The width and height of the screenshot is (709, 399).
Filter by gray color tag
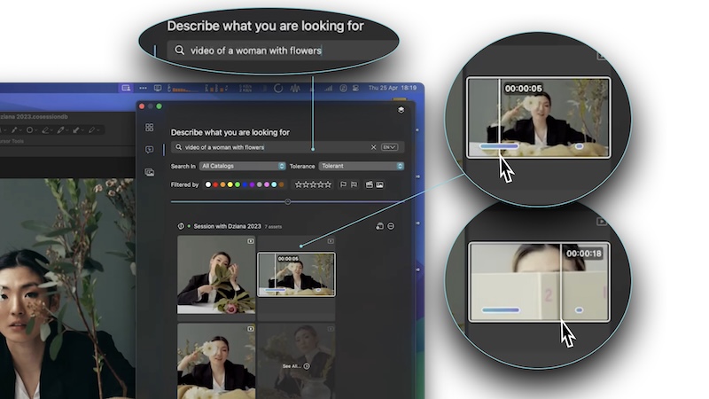point(259,184)
